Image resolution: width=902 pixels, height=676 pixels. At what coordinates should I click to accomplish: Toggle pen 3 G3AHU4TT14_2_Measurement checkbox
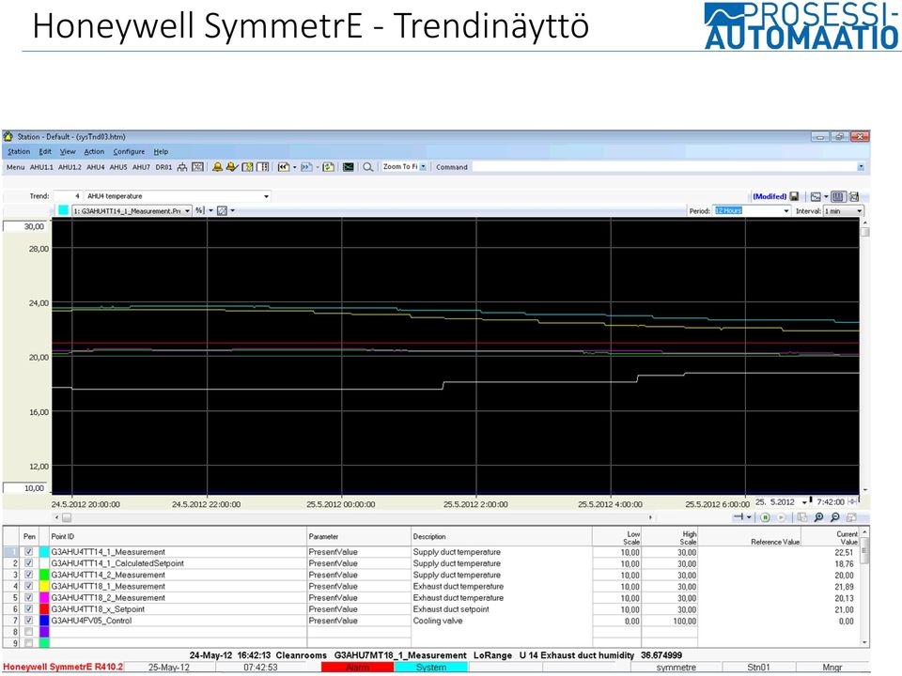tap(29, 575)
